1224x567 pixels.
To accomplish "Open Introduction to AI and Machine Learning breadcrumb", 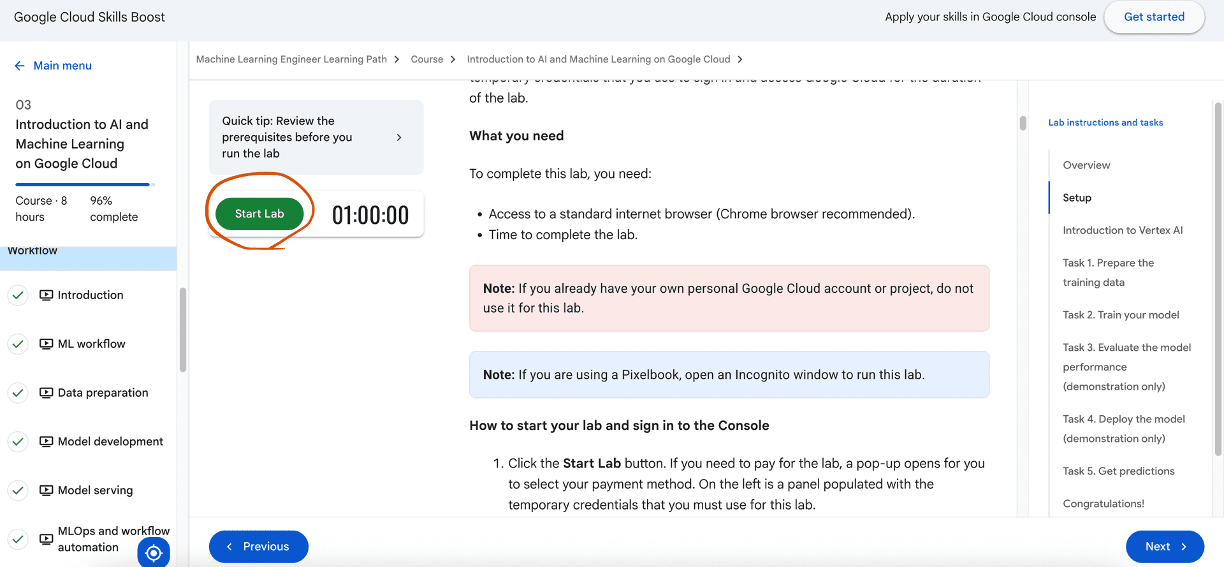I will click(598, 59).
